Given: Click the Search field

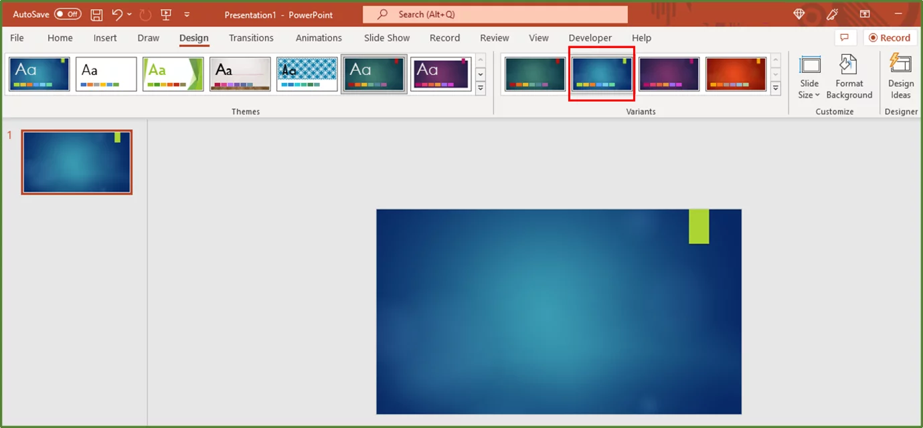Looking at the screenshot, I should pyautogui.click(x=495, y=14).
